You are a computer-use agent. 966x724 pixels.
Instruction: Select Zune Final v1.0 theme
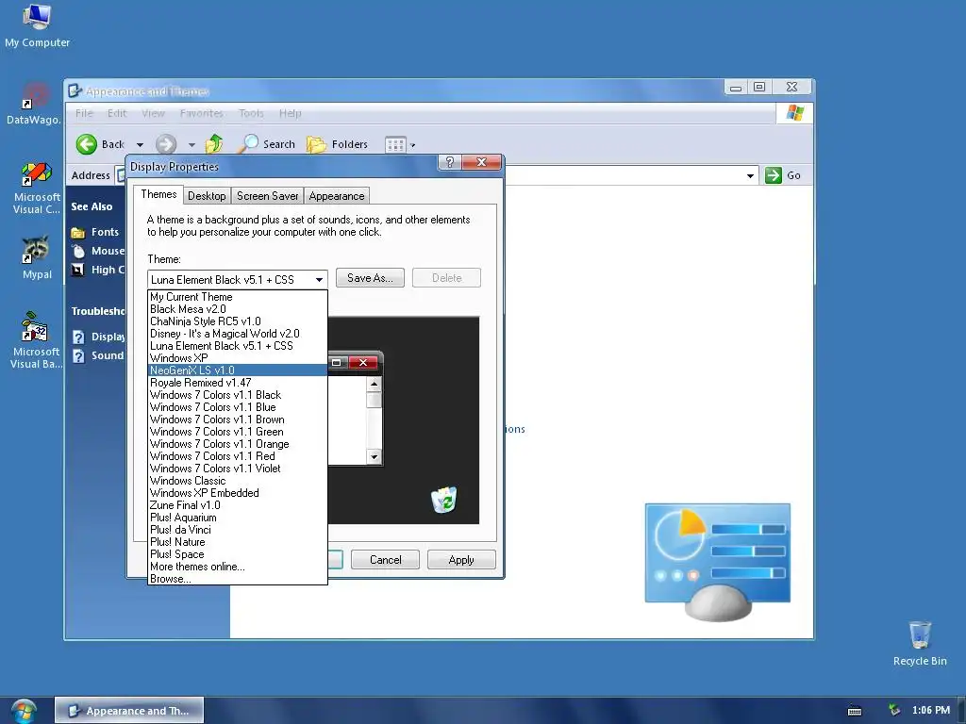[237, 505]
